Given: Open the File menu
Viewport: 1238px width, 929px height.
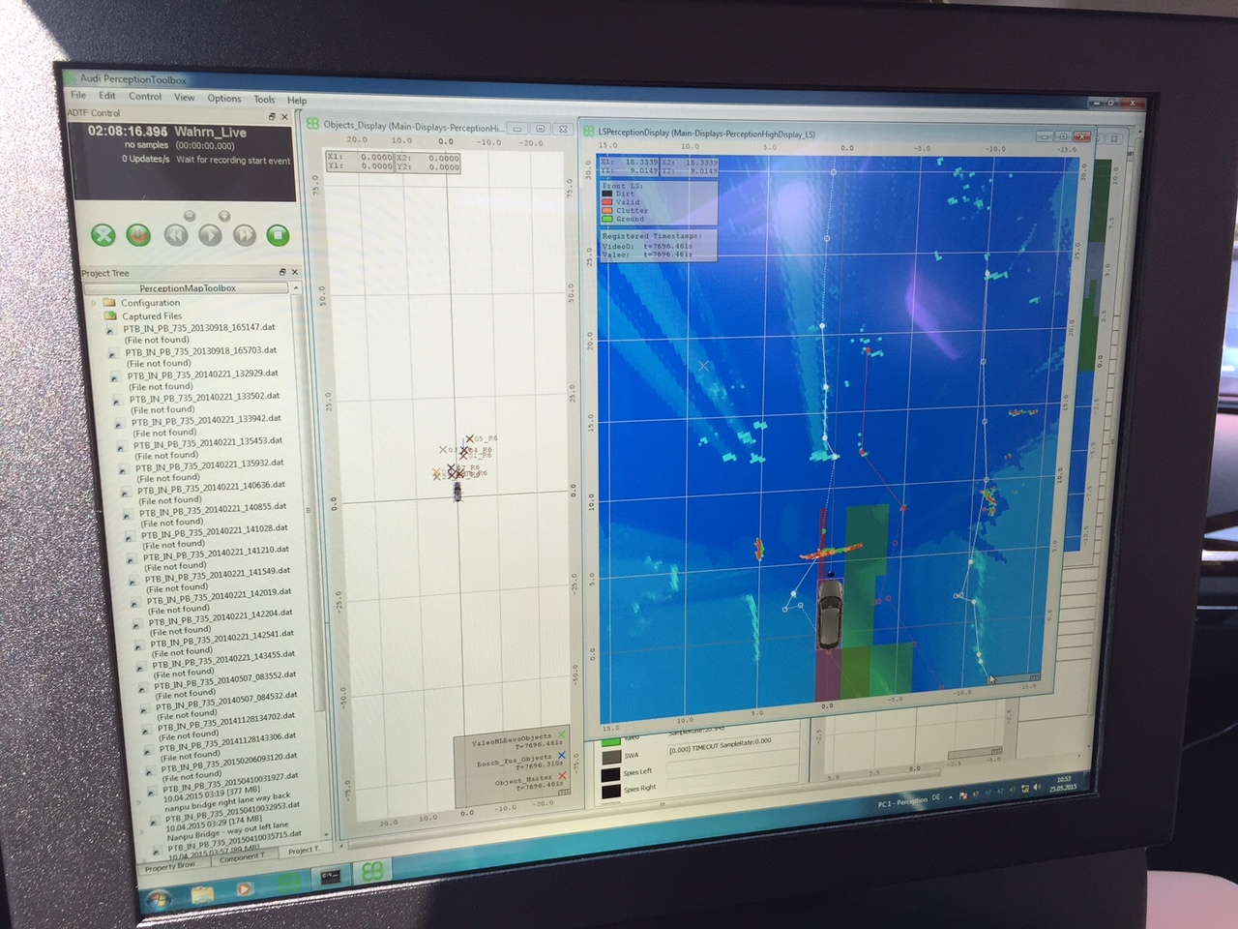Looking at the screenshot, I should pos(78,95).
